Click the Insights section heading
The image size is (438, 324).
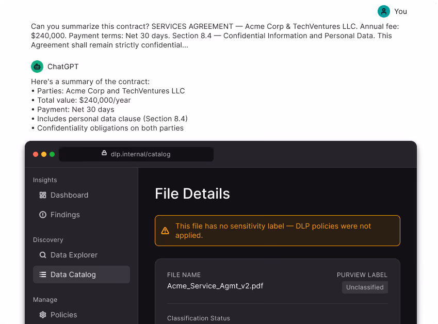tap(45, 180)
